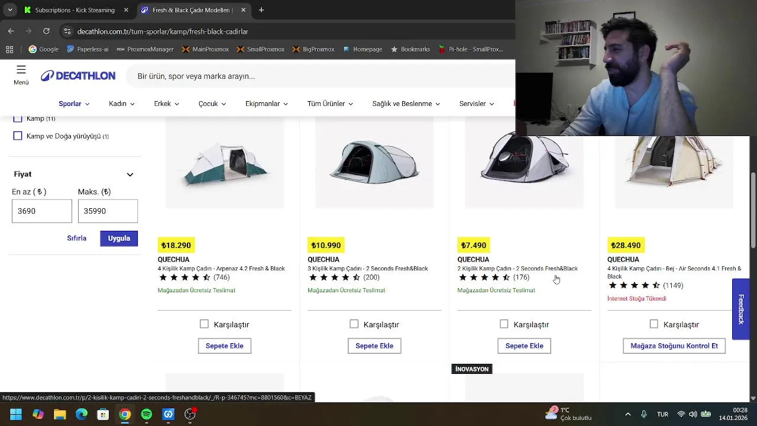Reload the current page
This screenshot has height=426, width=757.
(46, 31)
